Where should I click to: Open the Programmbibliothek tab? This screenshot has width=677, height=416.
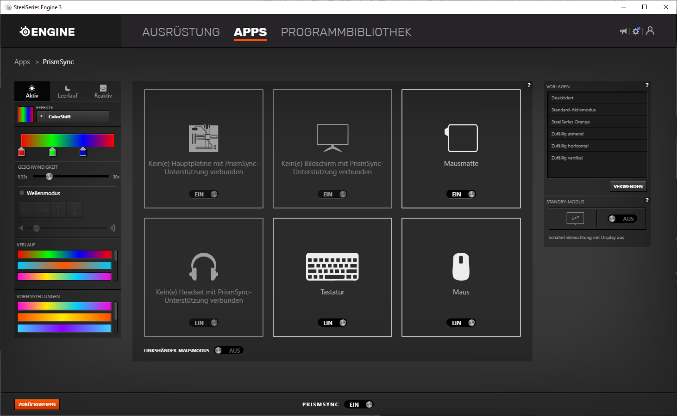pos(346,32)
